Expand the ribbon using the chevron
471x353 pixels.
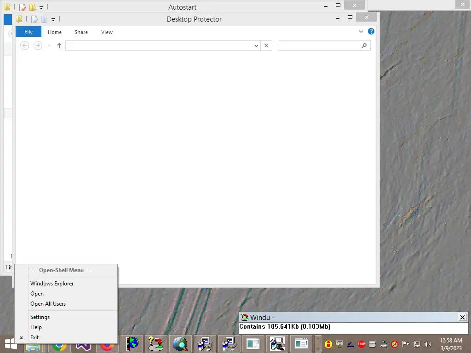[361, 31]
